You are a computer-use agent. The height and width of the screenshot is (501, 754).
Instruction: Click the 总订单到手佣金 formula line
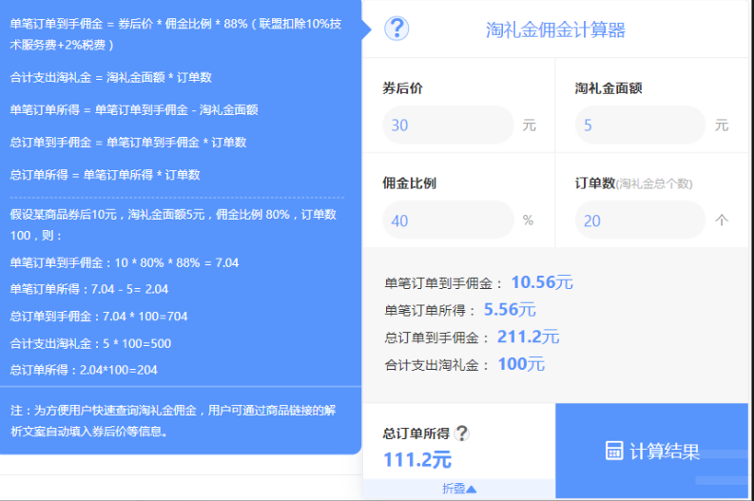(x=128, y=143)
